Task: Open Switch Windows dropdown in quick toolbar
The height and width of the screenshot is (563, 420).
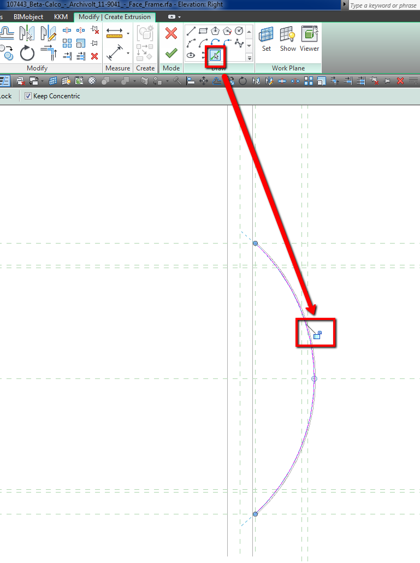Action: coord(43,81)
